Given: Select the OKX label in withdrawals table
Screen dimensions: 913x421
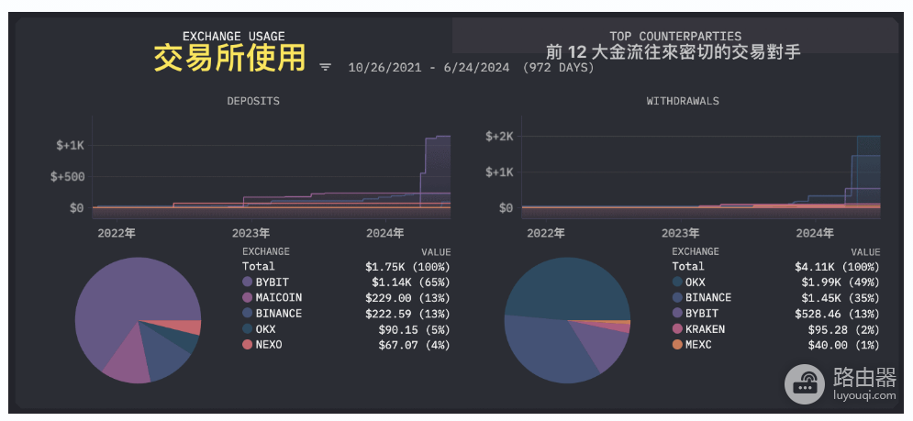Looking at the screenshot, I should pyautogui.click(x=696, y=282).
